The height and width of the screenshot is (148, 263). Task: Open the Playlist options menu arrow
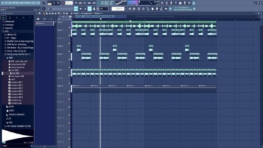[x=37, y=13]
